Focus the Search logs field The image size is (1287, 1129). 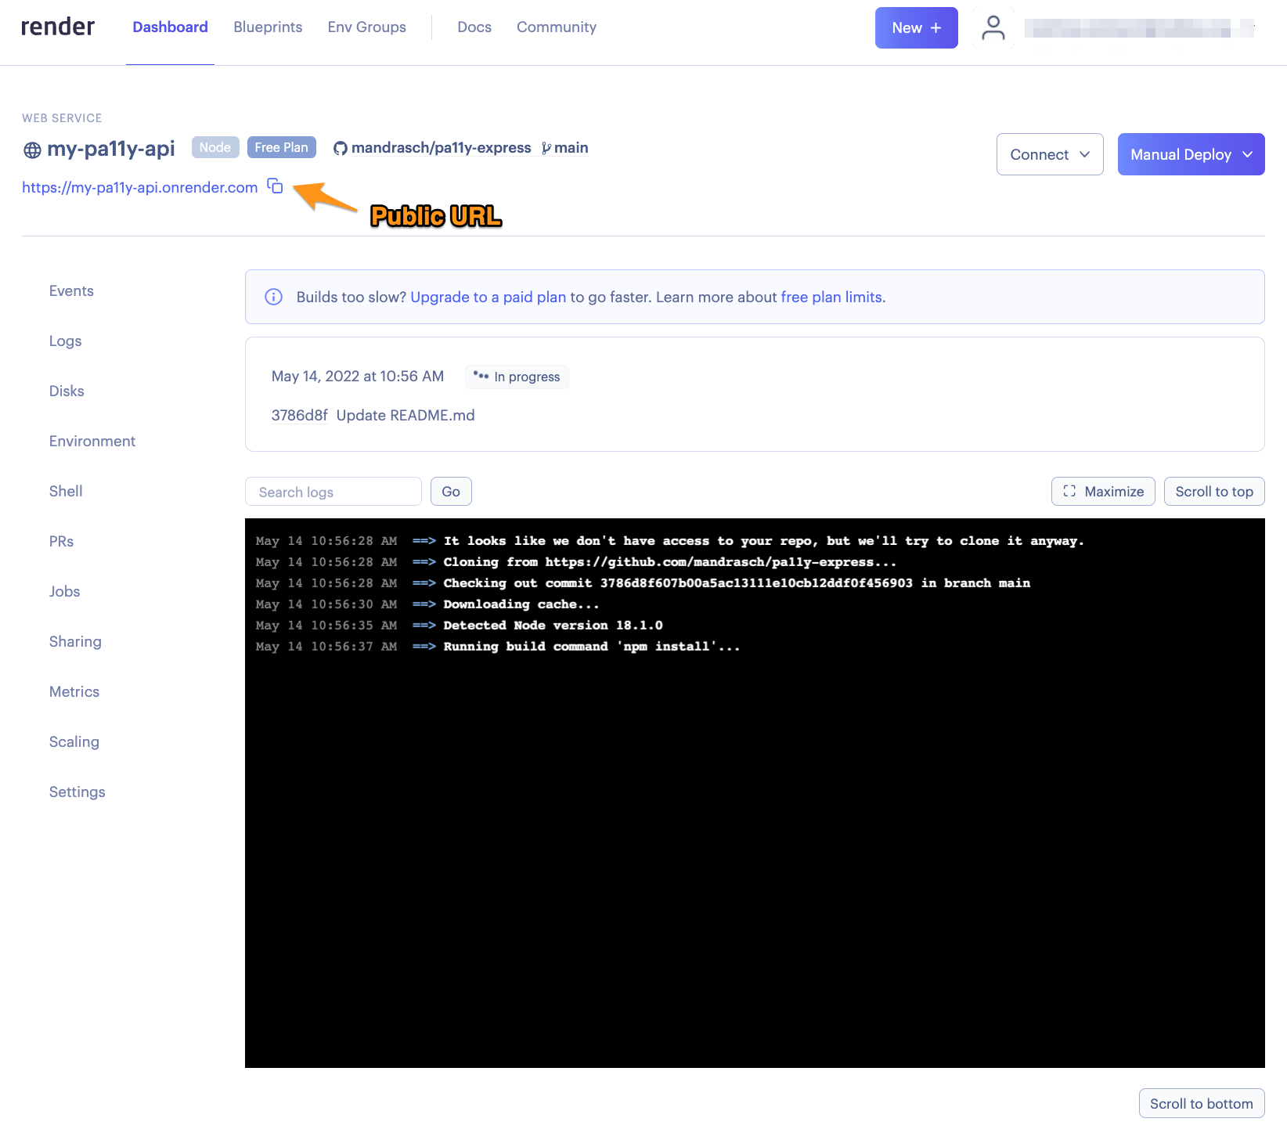(x=333, y=492)
